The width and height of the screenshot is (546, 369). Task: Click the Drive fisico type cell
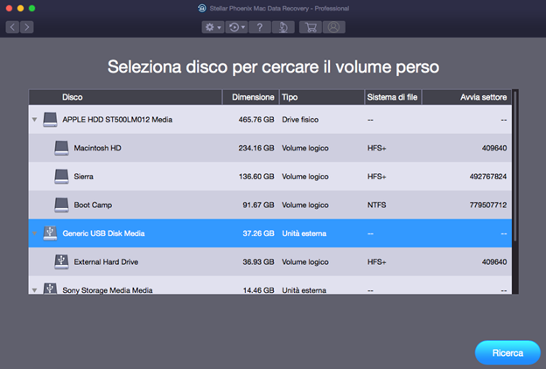click(x=300, y=120)
